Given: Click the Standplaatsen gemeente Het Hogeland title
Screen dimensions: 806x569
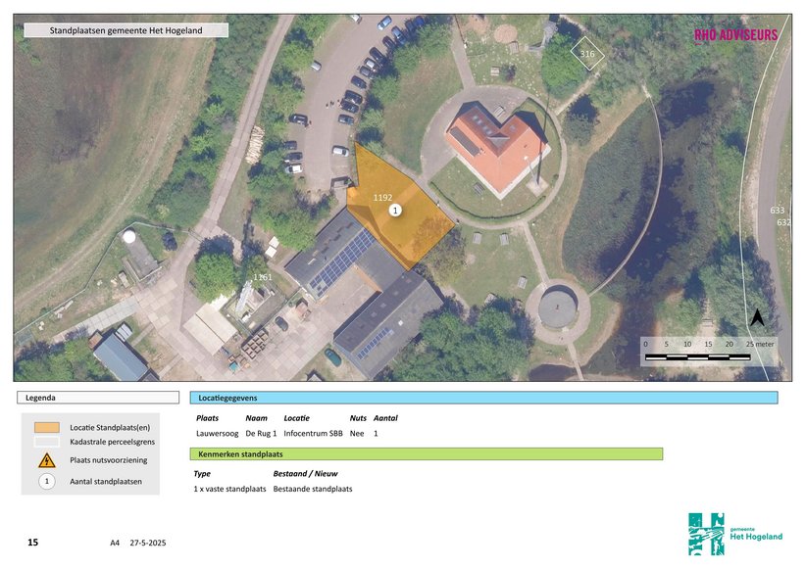Looking at the screenshot, I should tap(126, 30).
